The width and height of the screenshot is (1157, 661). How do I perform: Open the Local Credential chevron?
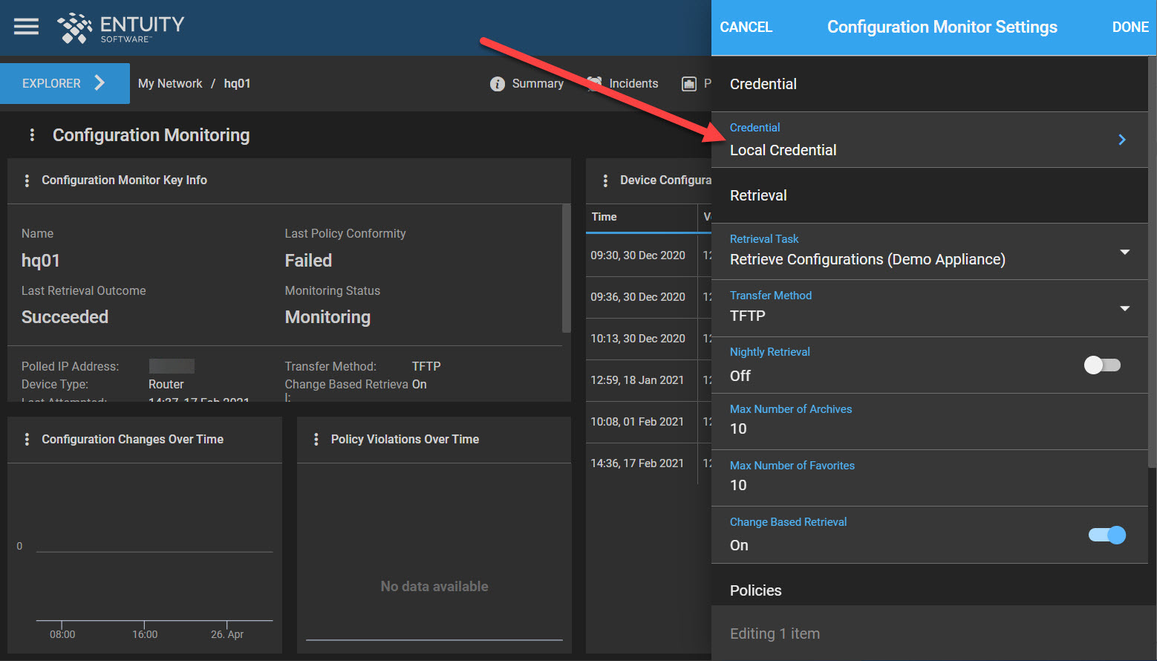tap(1122, 140)
